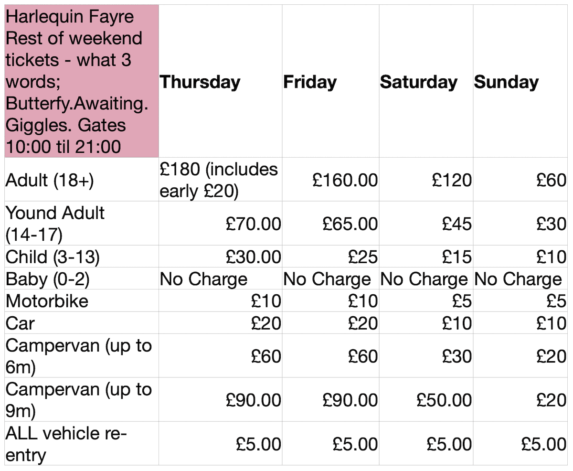Image resolution: width=573 pixels, height=471 pixels.
Task: Select the Yound Adult (14-17) row label
Action: point(82,223)
